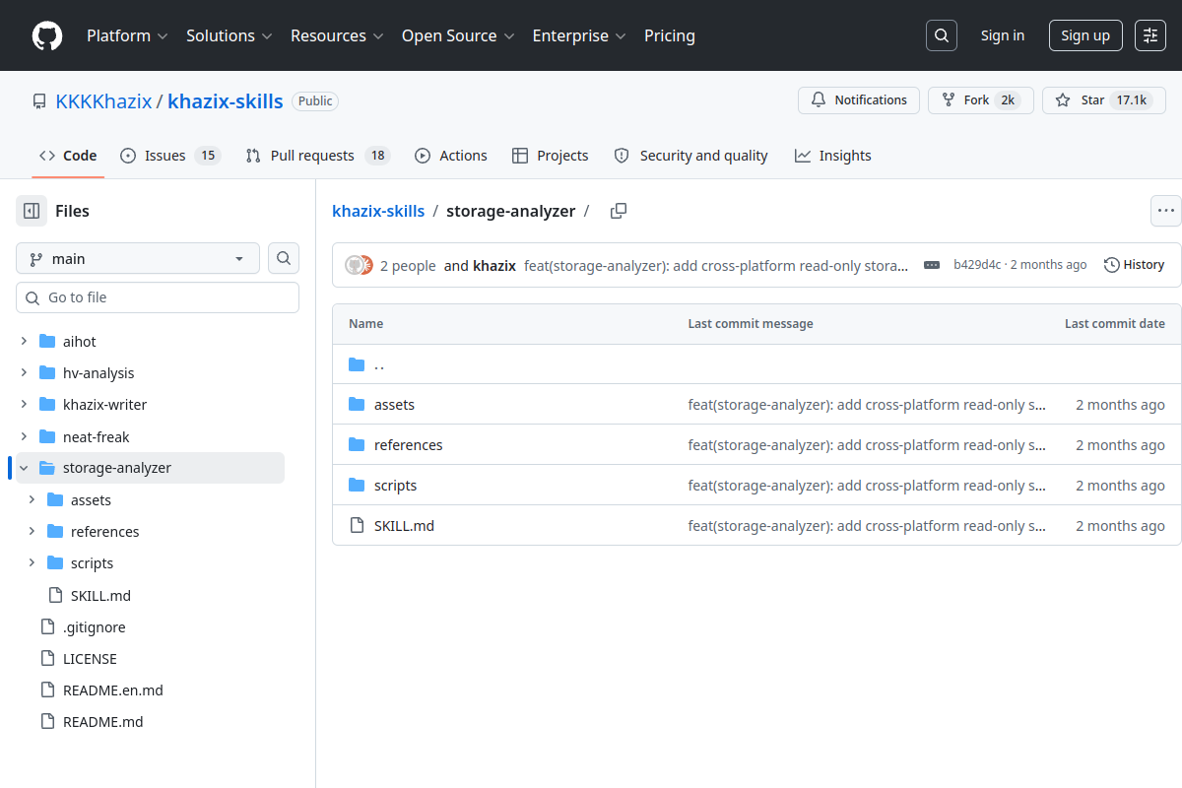Open SKILL.md in the file table

(404, 526)
